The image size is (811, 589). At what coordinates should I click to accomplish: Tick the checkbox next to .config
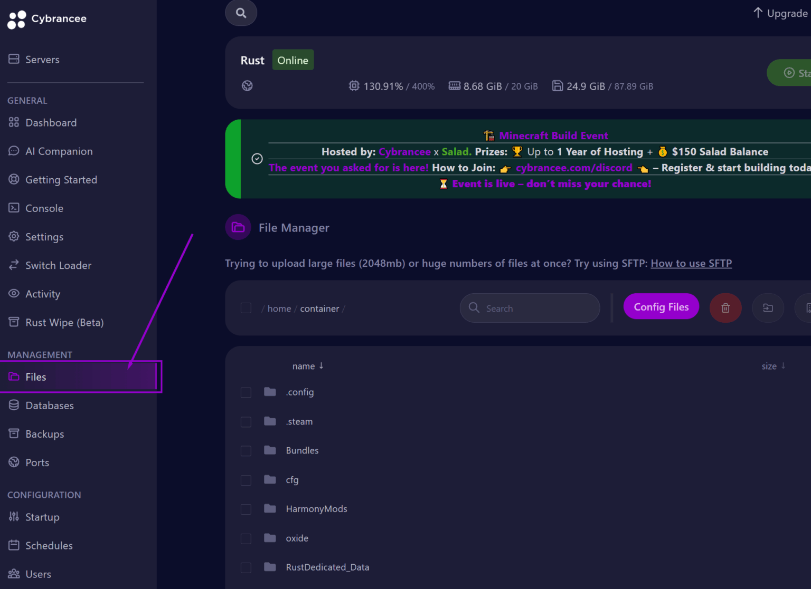[x=246, y=392]
